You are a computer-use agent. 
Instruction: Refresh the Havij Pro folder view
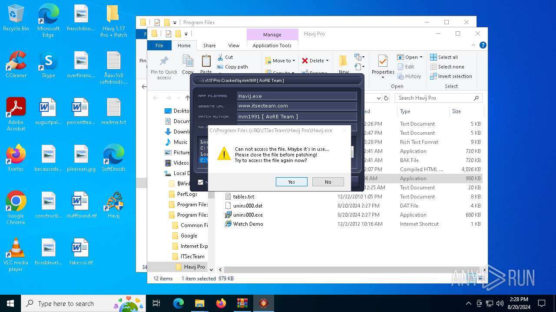click(x=386, y=98)
